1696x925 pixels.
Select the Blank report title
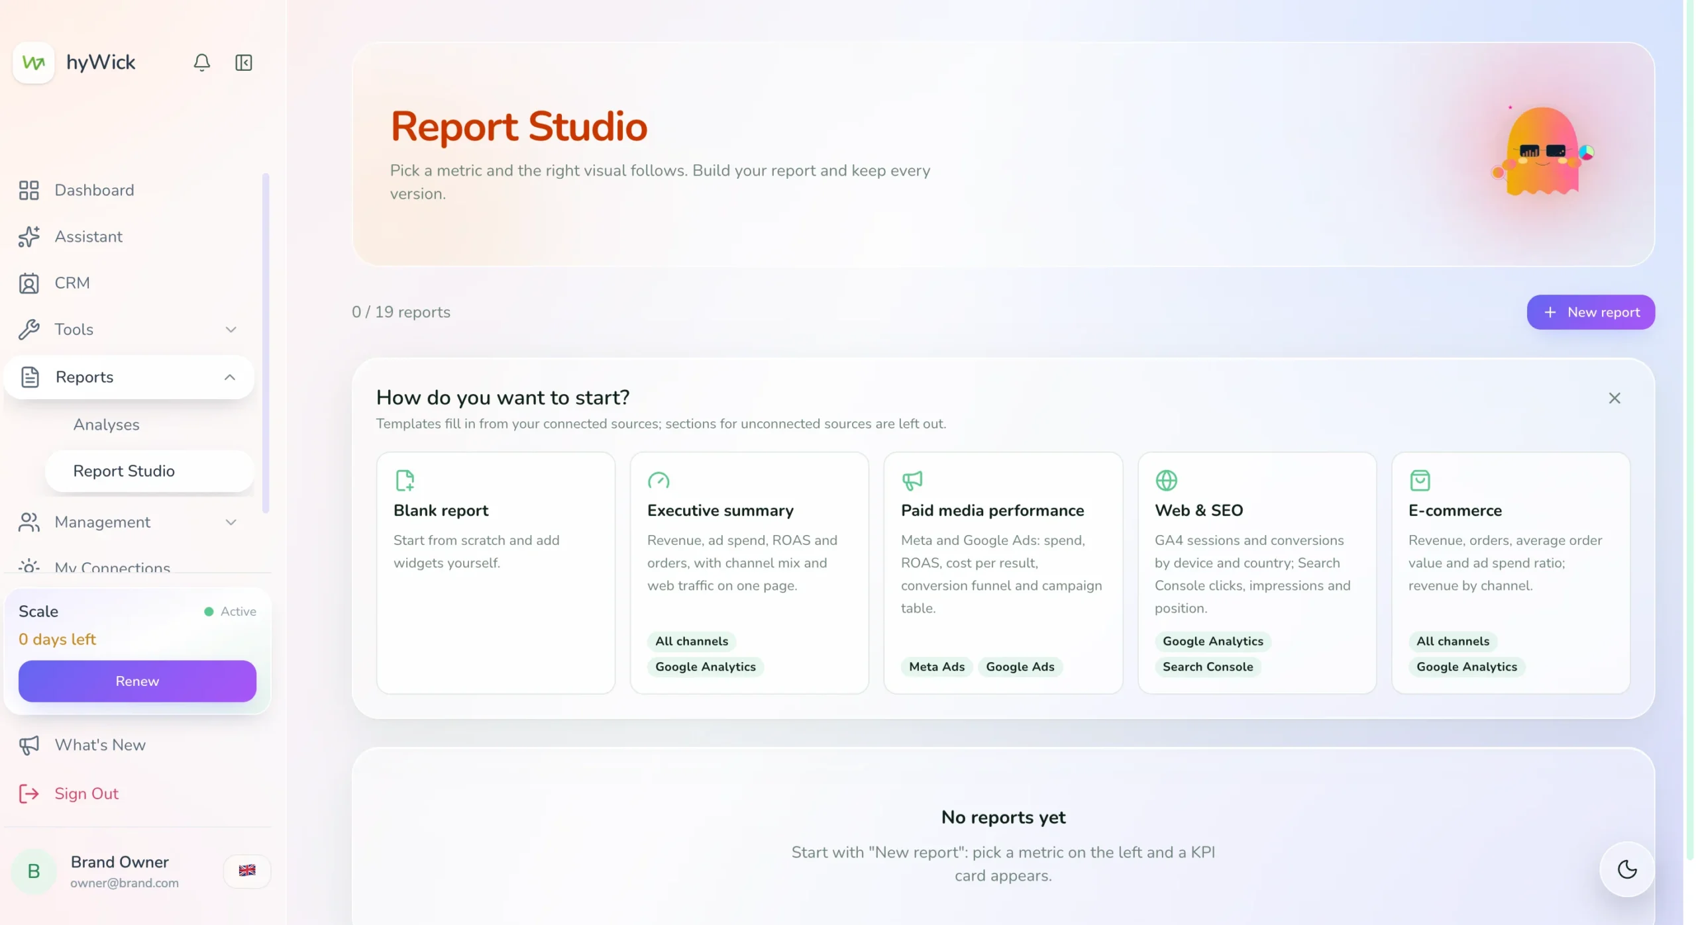coord(441,511)
